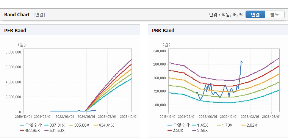Image resolution: width=288 pixels, height=138 pixels.
Task: Toggle 수정주가 series in PER Band legend
Action: [31, 125]
